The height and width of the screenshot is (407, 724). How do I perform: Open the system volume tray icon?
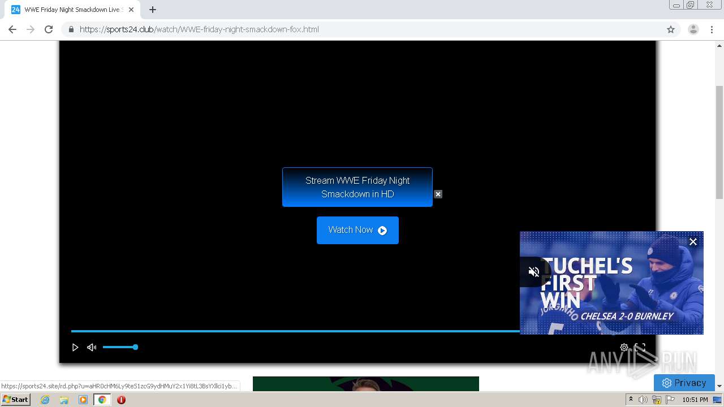coord(643,400)
